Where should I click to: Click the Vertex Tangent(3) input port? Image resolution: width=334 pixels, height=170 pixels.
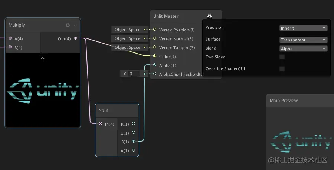155,47
